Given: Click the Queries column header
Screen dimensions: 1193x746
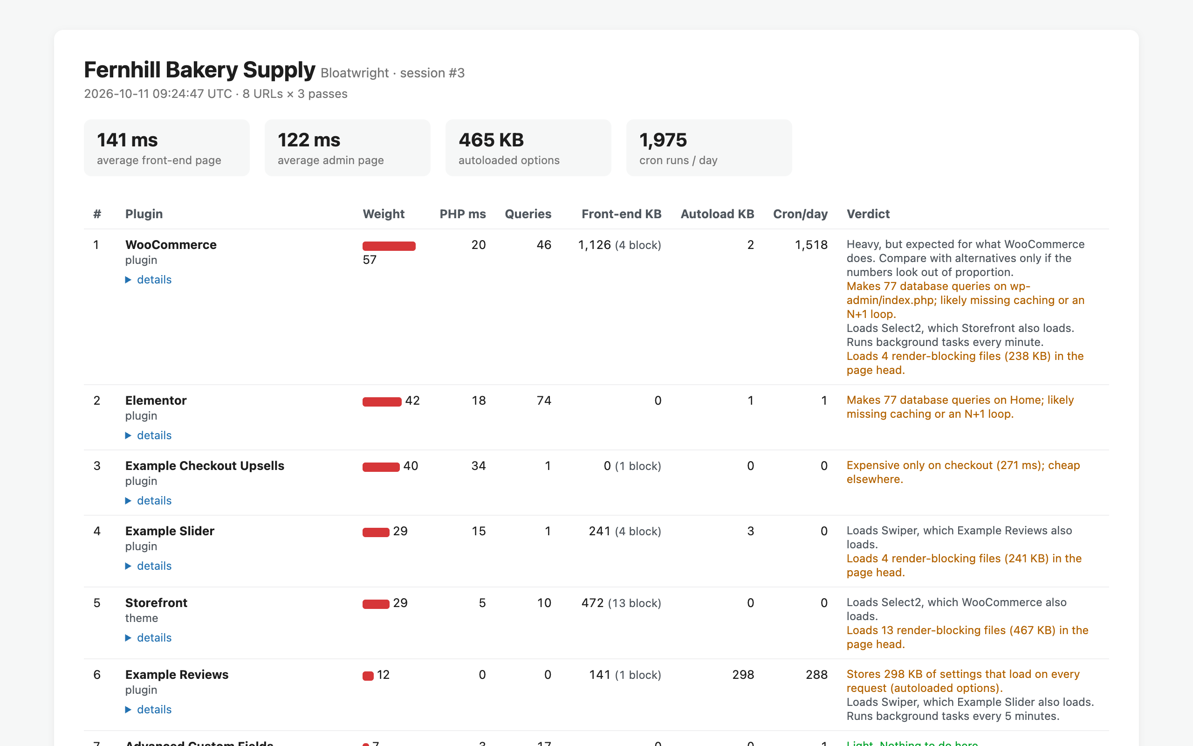Looking at the screenshot, I should [x=528, y=214].
